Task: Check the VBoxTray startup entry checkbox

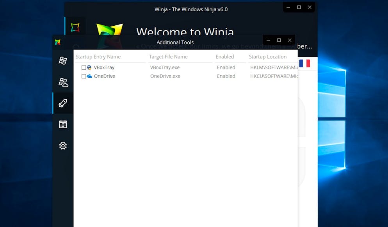Action: coord(84,67)
